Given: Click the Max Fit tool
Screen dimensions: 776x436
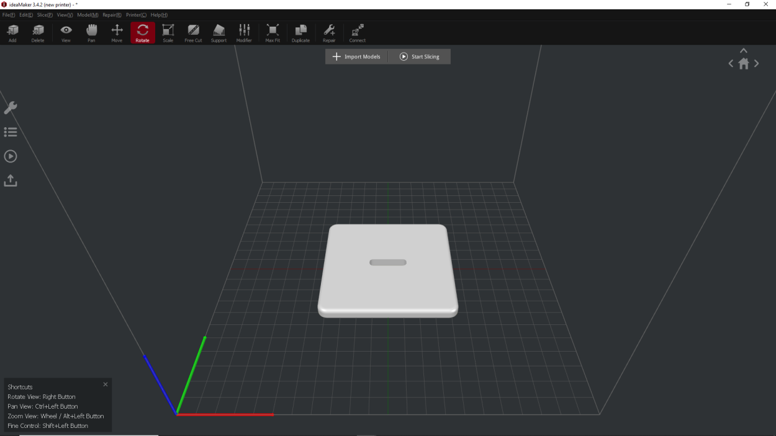Looking at the screenshot, I should point(273,33).
